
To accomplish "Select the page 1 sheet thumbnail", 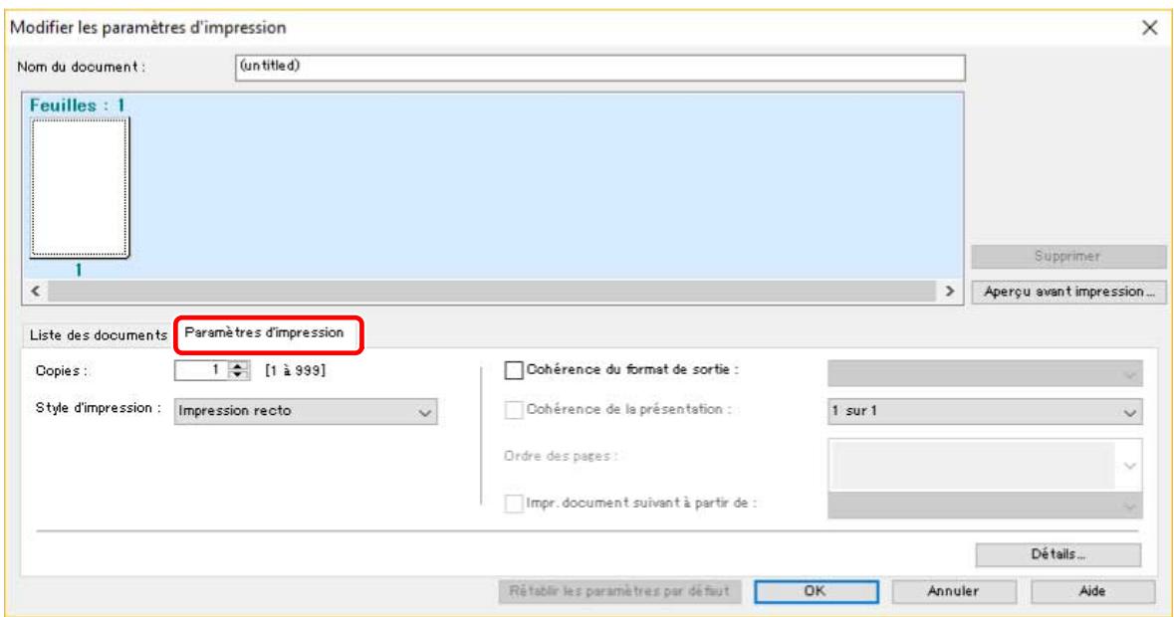I will (x=80, y=188).
